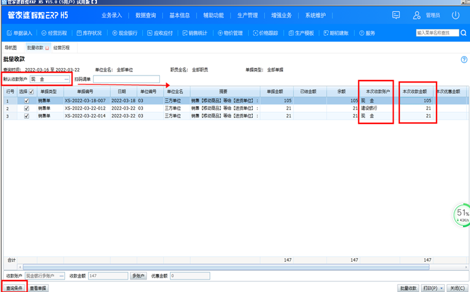Toggle the select-all checkbox in 选择 header
The image size is (470, 292).
click(31, 92)
